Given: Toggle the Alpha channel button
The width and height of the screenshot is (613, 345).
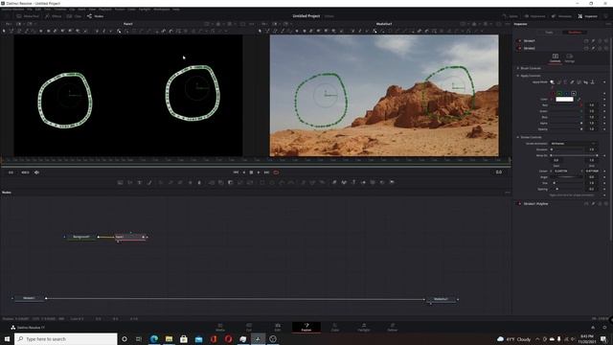Looking at the screenshot, I should (x=574, y=94).
